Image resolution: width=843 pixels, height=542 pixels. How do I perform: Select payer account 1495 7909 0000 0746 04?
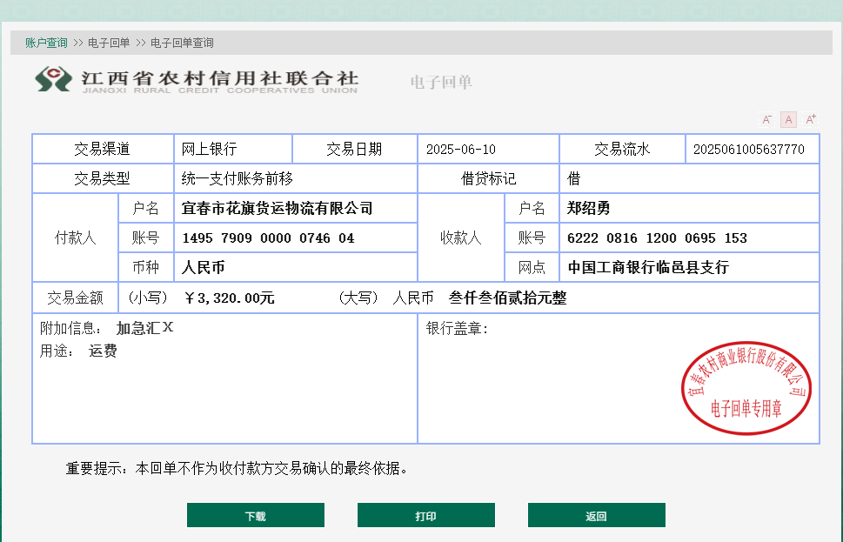[268, 238]
